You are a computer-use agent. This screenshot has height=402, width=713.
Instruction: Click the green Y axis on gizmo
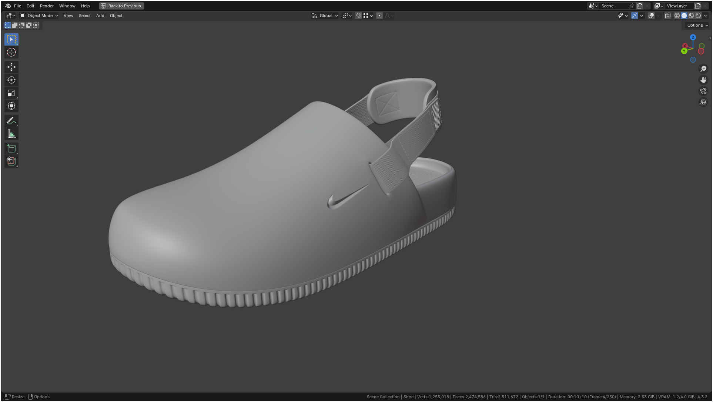click(x=684, y=51)
